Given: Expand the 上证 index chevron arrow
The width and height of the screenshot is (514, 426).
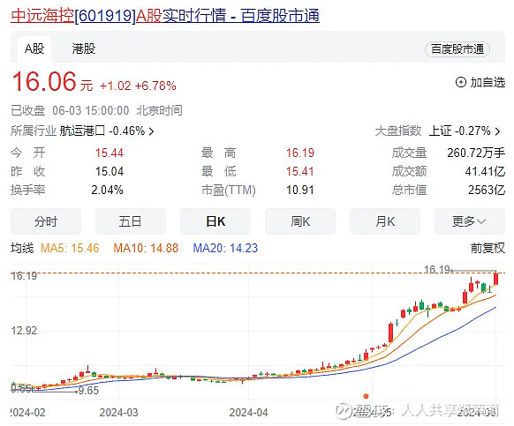Looking at the screenshot, I should [x=497, y=131].
